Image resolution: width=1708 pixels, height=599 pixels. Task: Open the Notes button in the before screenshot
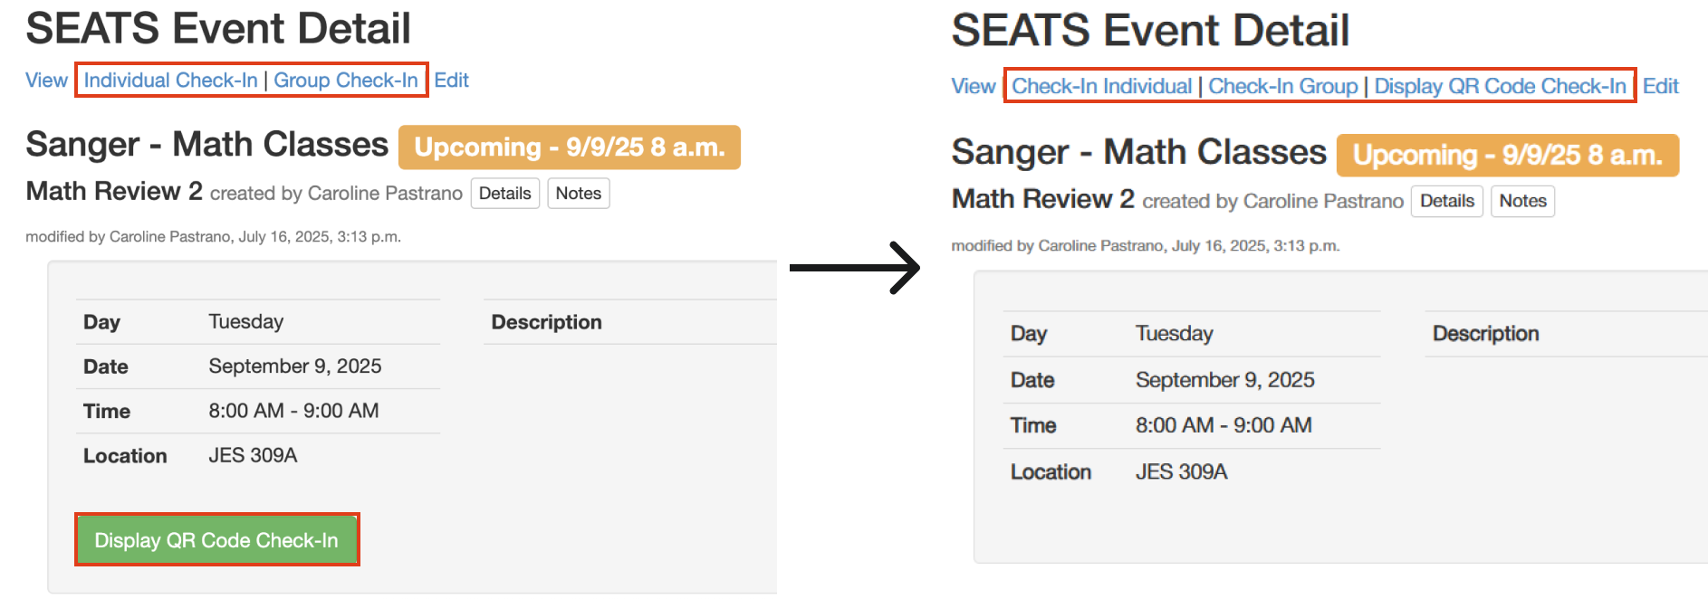578,194
